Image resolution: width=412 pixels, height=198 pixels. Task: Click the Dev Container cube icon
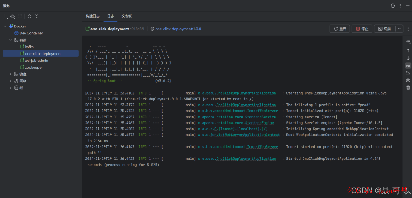click(16, 33)
